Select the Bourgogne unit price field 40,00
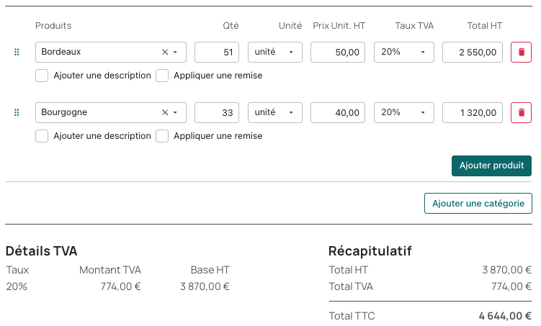 click(338, 113)
